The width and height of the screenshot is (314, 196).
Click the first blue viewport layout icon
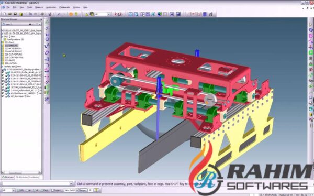130,14
